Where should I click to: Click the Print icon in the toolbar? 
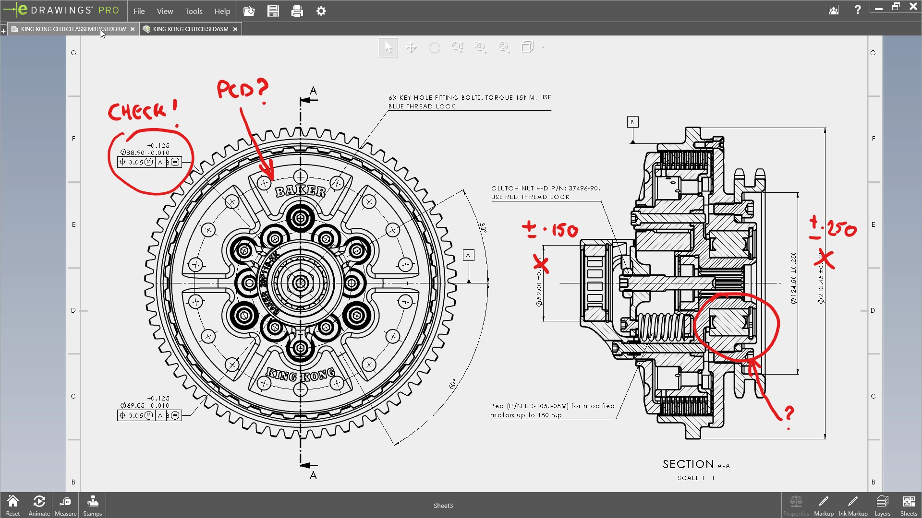[x=297, y=11]
